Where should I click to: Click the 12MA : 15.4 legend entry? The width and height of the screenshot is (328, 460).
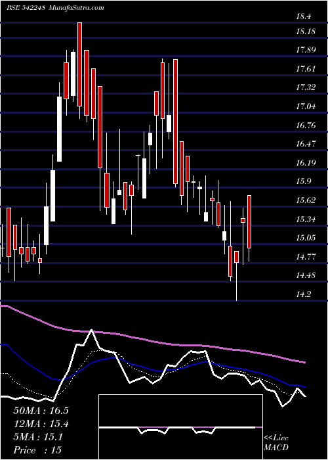(x=41, y=424)
